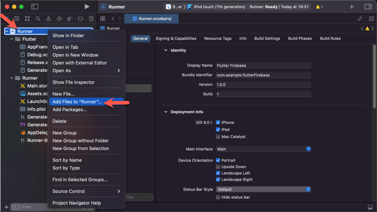377x212 pixels.
Task: Collapse the Runner project root
Action: pyautogui.click(x=7, y=31)
